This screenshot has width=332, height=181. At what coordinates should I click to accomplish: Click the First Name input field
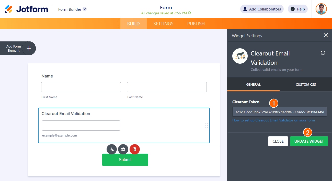81,87
